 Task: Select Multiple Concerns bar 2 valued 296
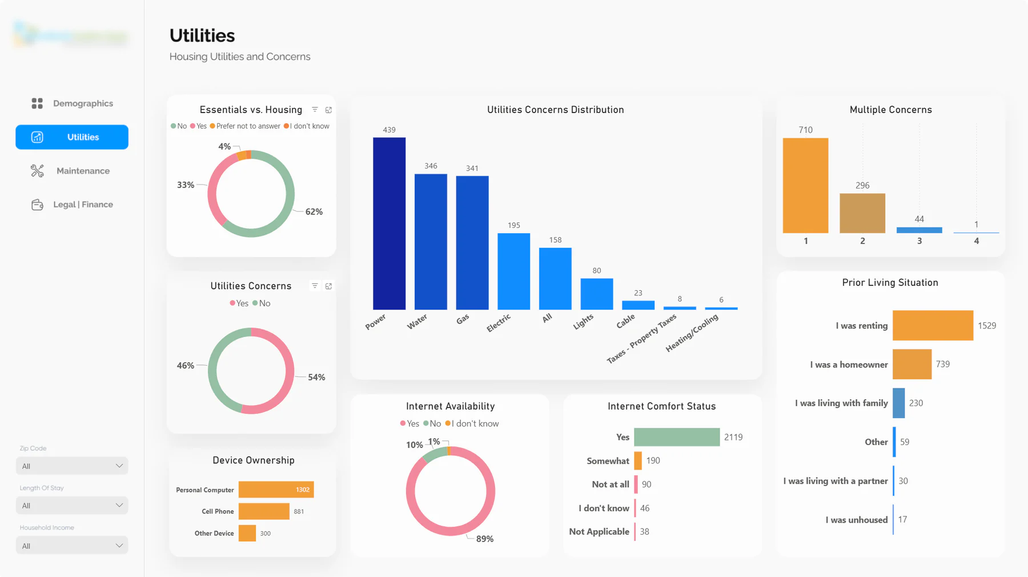click(x=862, y=213)
